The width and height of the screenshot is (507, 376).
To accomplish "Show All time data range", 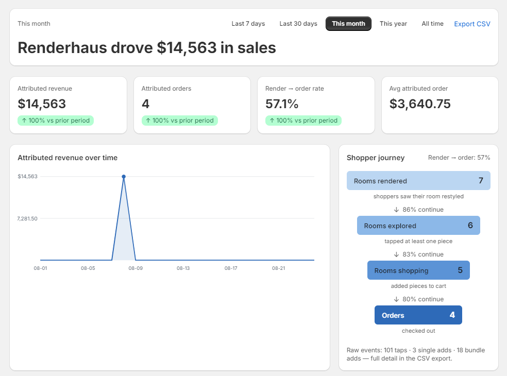I will tap(432, 24).
